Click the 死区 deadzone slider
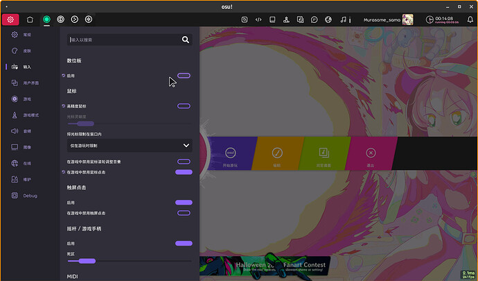The image size is (478, 281). tap(130, 261)
